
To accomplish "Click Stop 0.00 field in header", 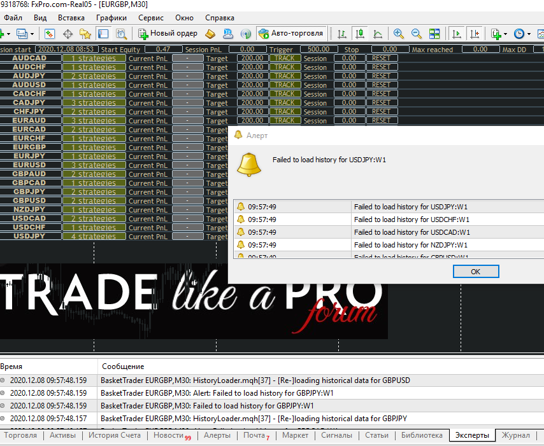I will (x=390, y=49).
